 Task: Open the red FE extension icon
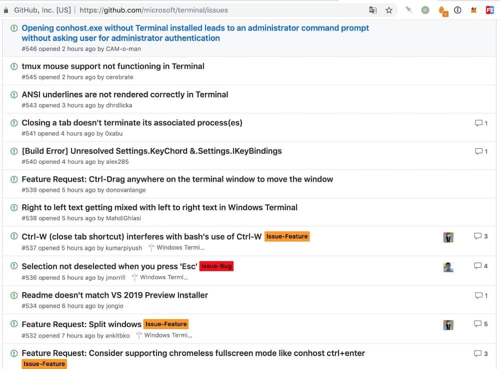coord(490,10)
